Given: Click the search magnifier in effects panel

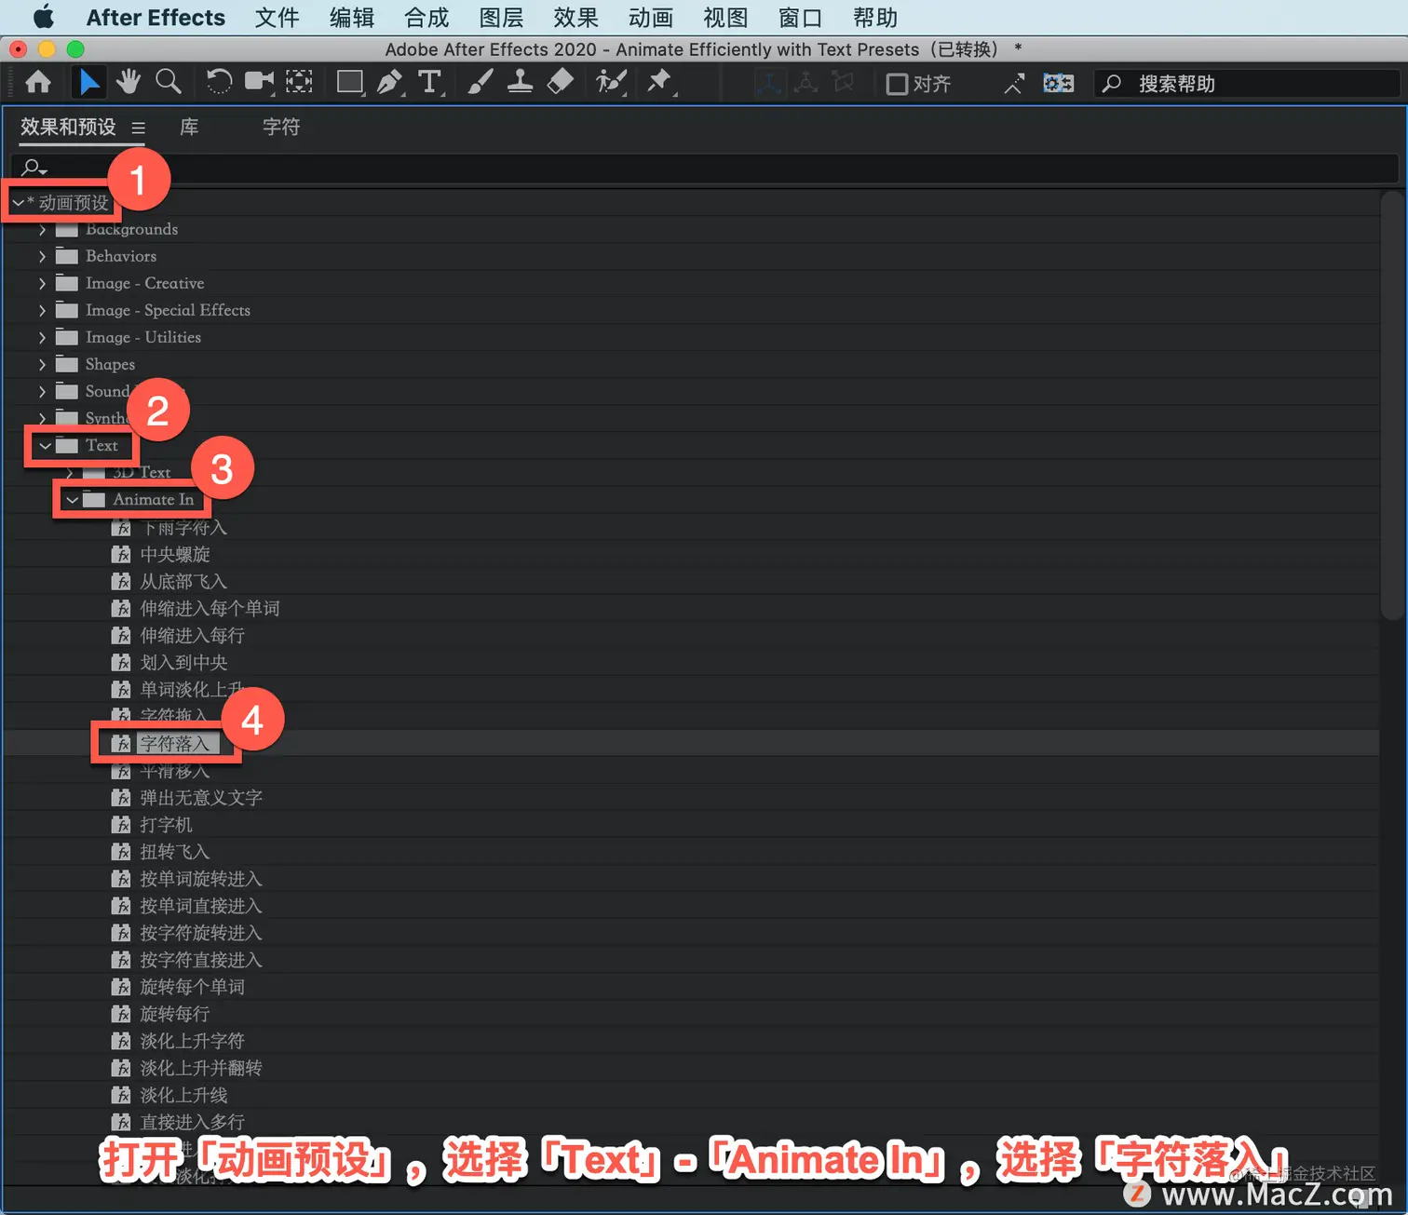Looking at the screenshot, I should point(34,168).
